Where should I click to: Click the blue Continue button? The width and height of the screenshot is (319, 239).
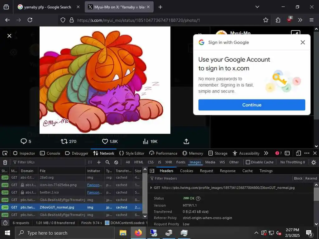click(x=252, y=105)
